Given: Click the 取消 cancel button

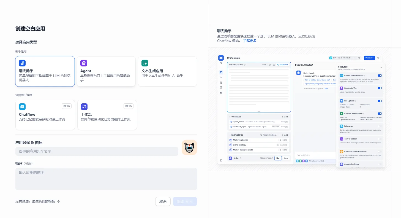Looking at the screenshot, I should click(x=163, y=201).
